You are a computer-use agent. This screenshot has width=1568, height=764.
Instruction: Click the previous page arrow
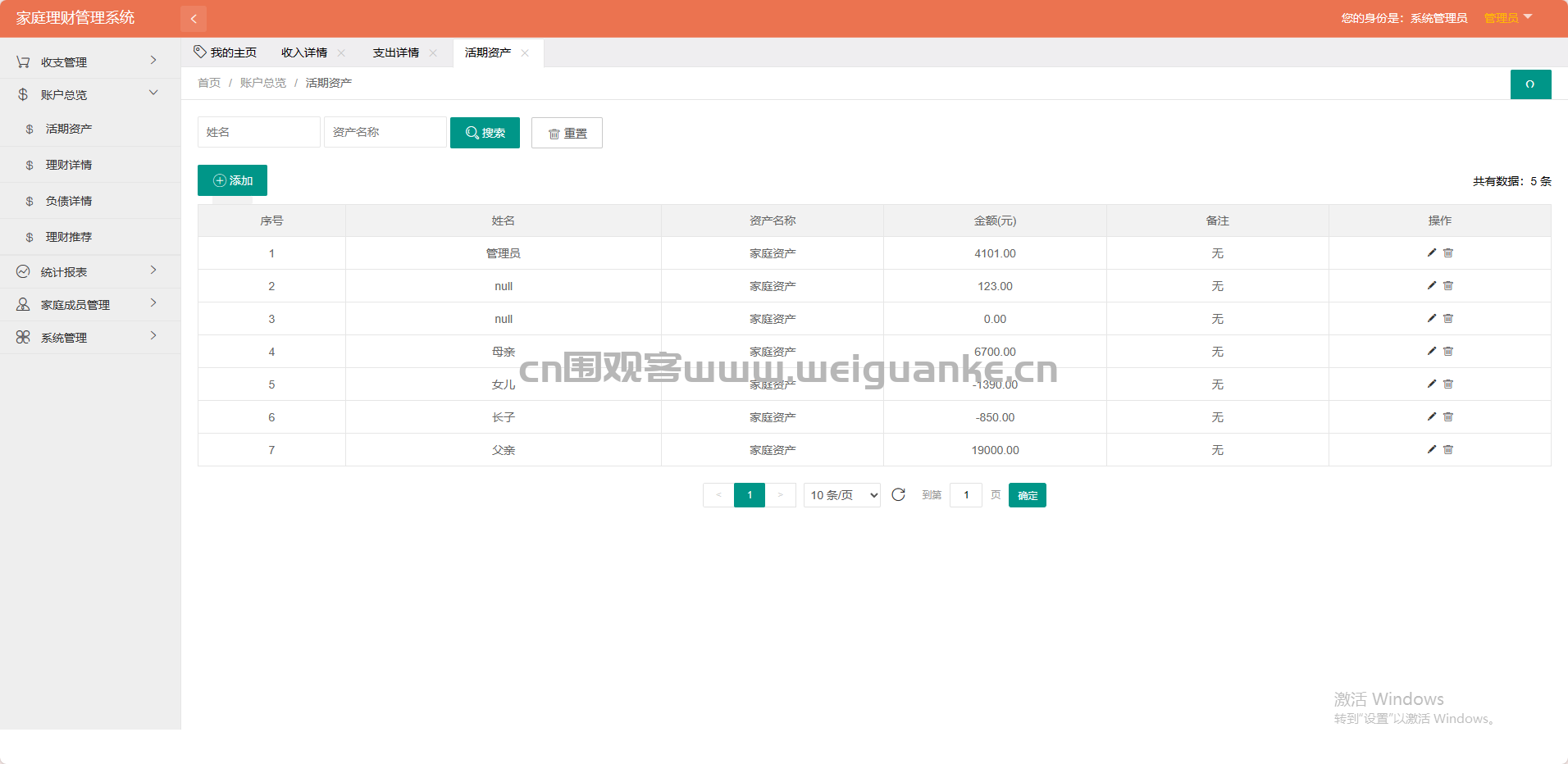coord(718,495)
